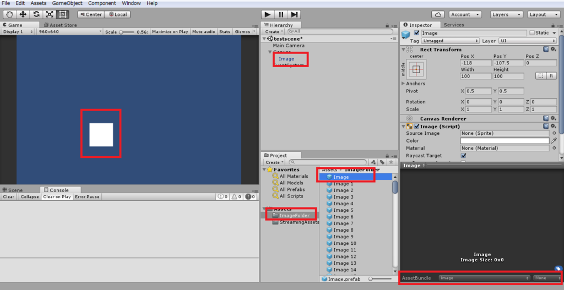Select the Rect Transform tool
The width and height of the screenshot is (564, 290).
coord(63,14)
